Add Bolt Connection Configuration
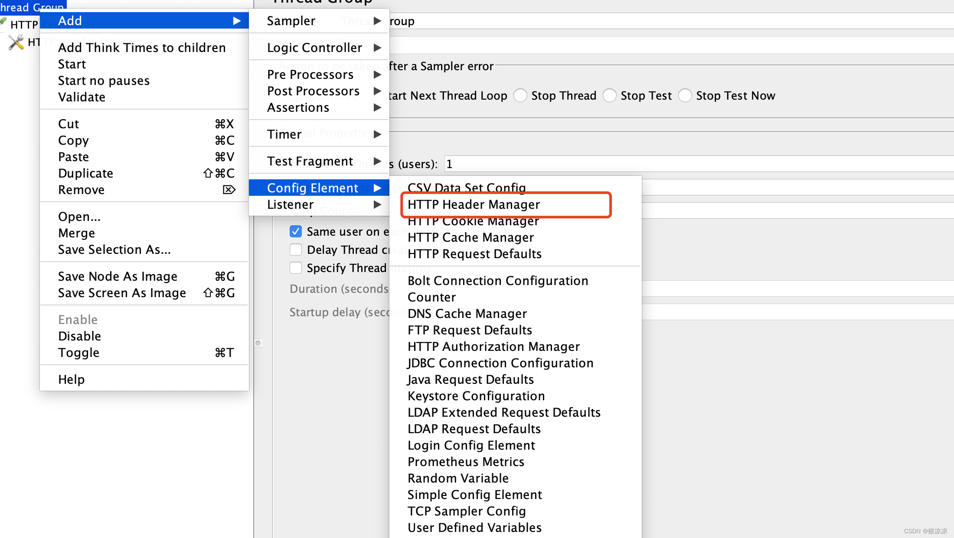954x538 pixels. (516, 281)
